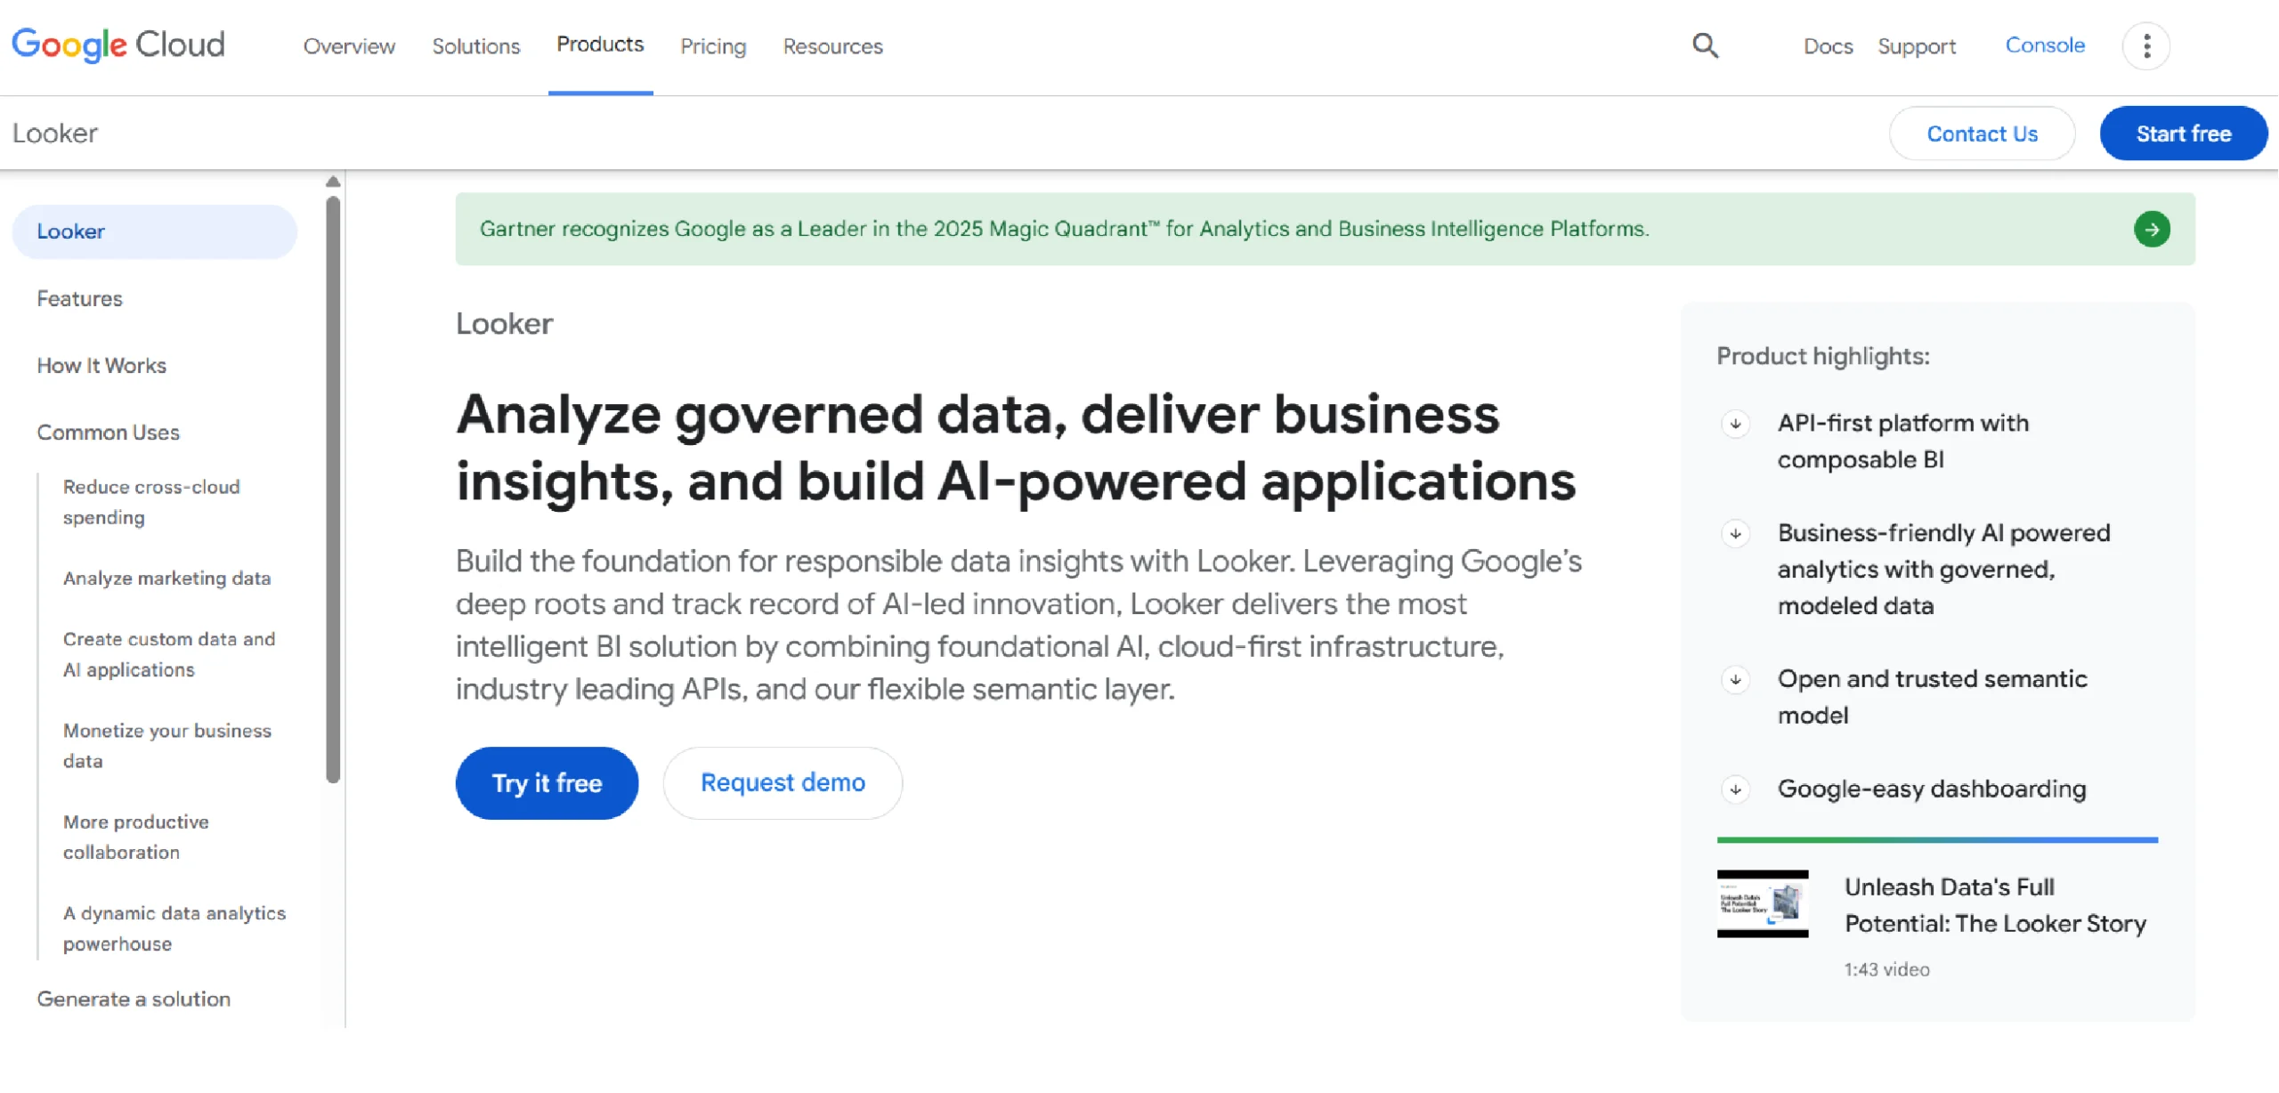
Task: Select "How It Works" in the sidebar
Action: (x=101, y=365)
